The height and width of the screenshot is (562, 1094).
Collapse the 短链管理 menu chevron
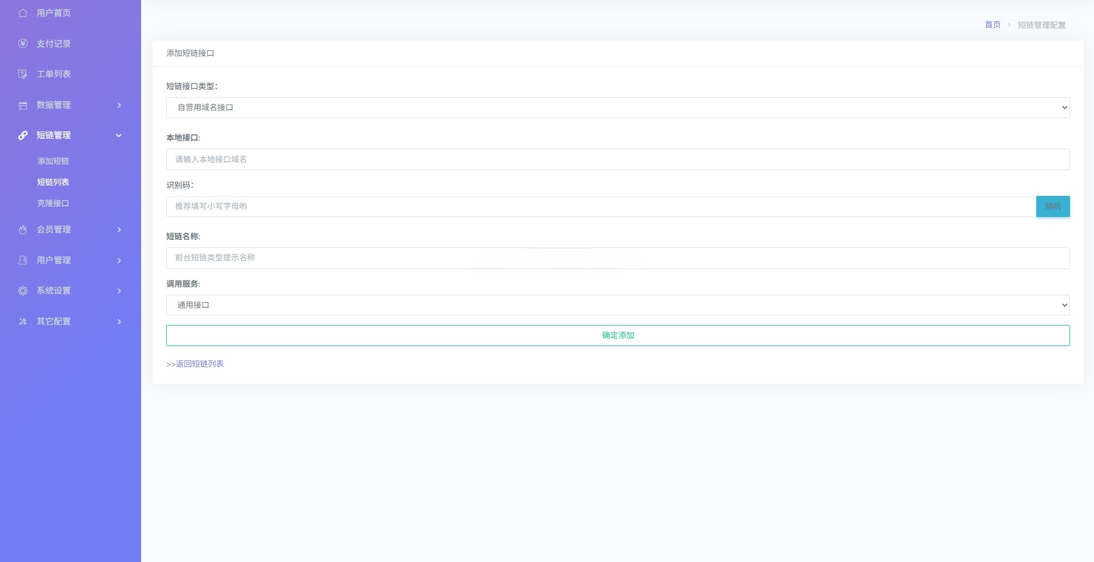[119, 135]
